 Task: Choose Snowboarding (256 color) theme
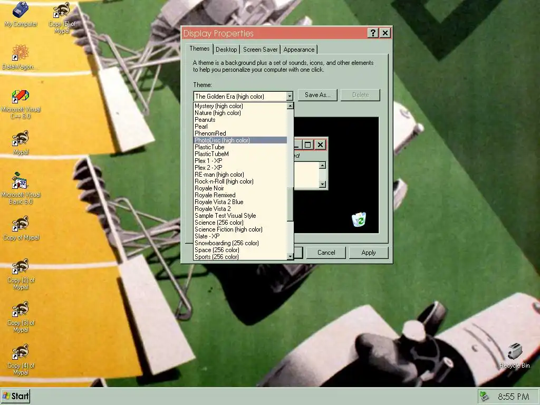point(240,243)
